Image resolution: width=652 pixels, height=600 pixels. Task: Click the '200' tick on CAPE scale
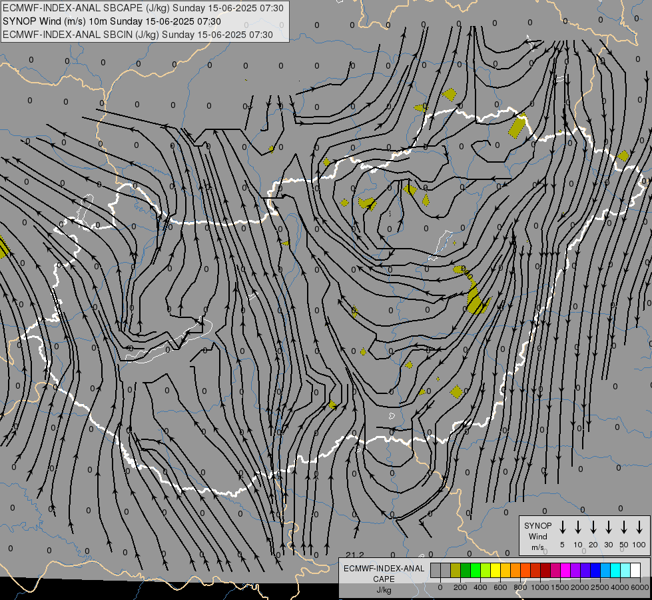(460, 587)
